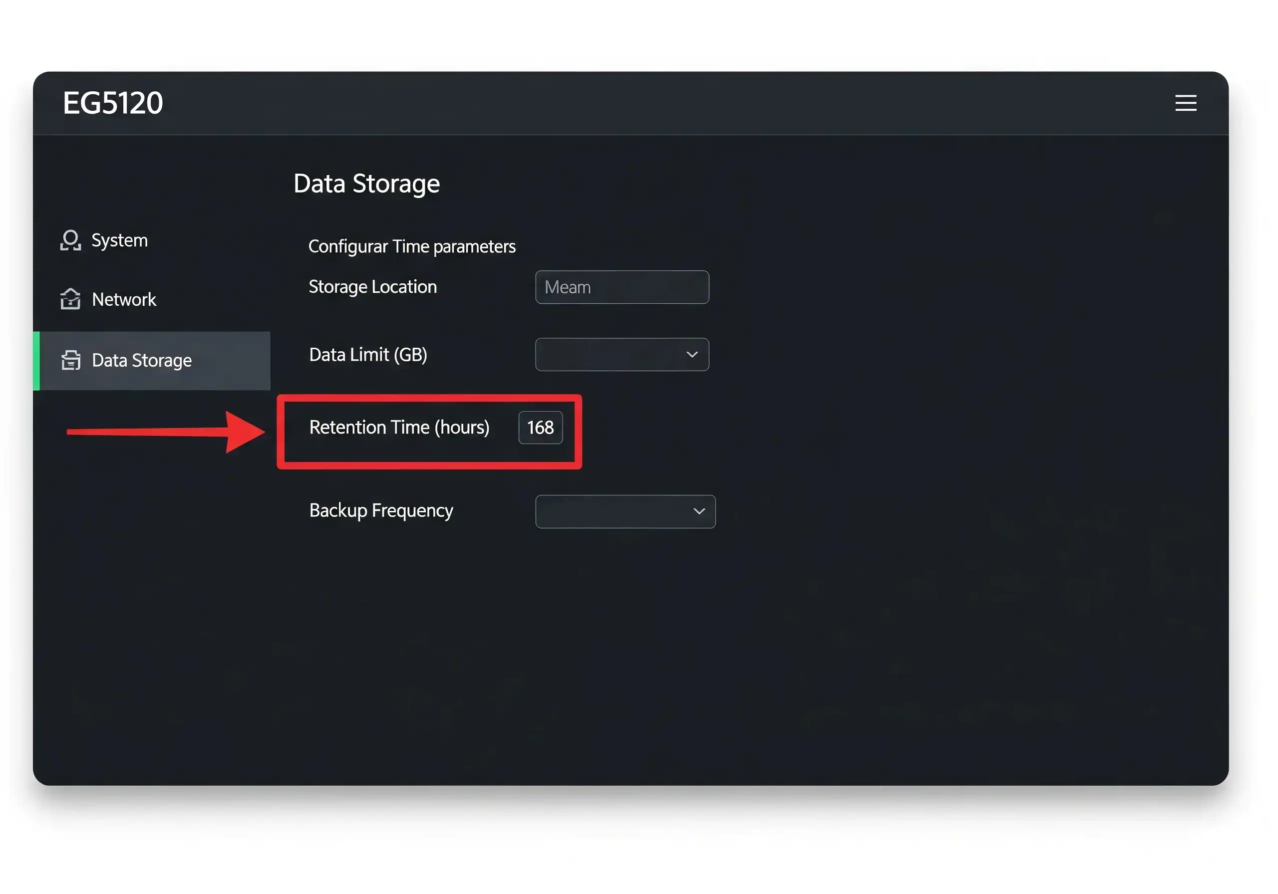Viewport: 1278px width, 894px height.
Task: Click the Configurar Time parameters text
Action: [x=412, y=246]
